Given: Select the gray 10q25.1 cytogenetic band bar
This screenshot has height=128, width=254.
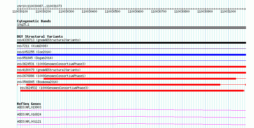Looking at the screenshot, I should click(131, 28).
